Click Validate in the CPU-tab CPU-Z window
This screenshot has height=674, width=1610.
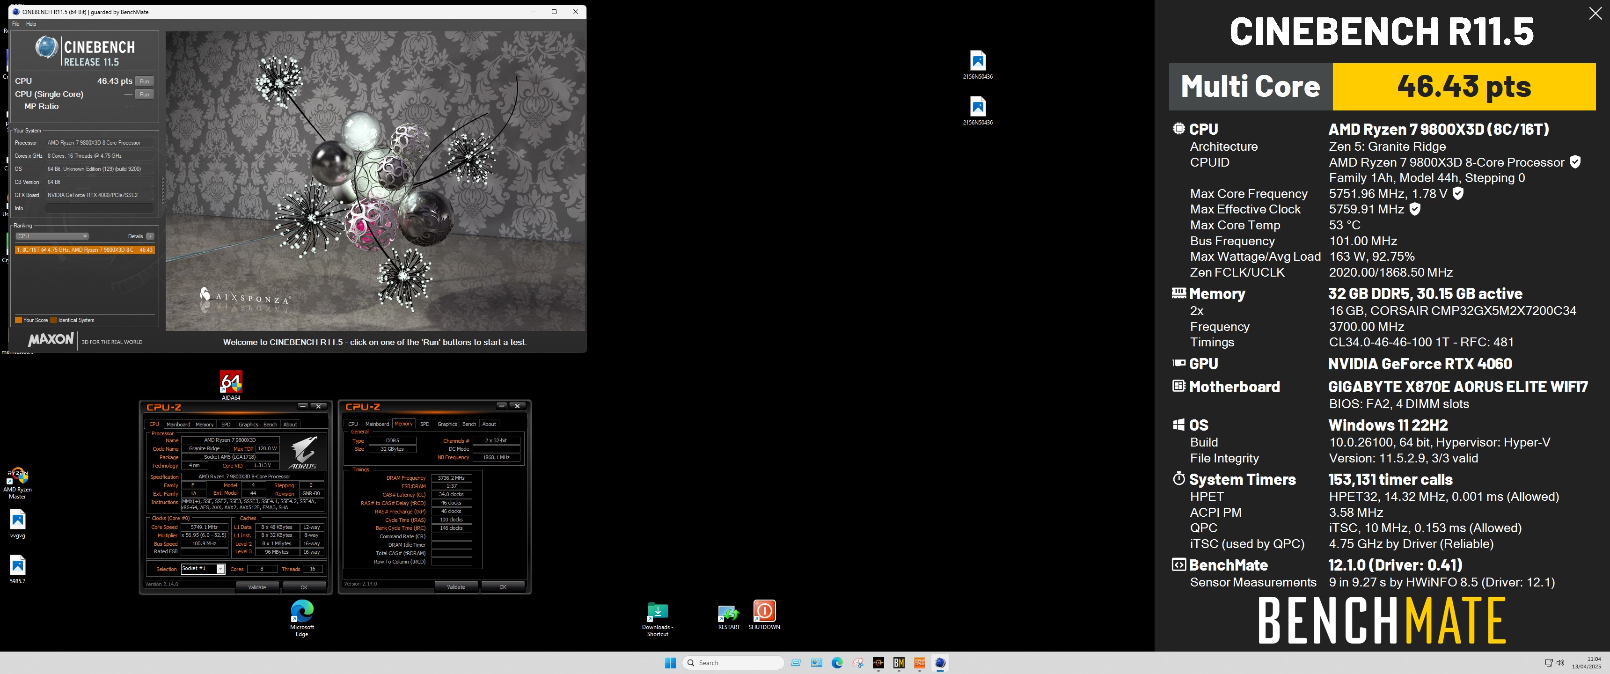[257, 587]
